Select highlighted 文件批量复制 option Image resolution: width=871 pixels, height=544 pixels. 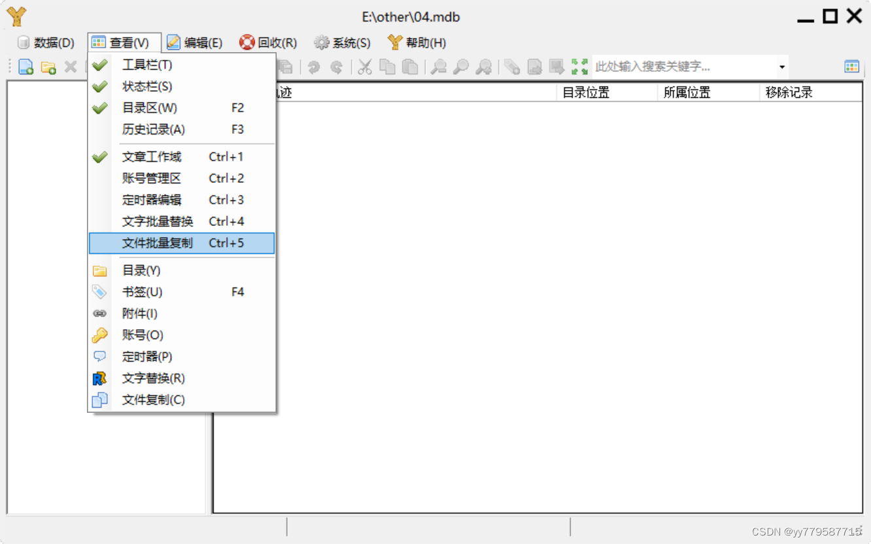[182, 243]
